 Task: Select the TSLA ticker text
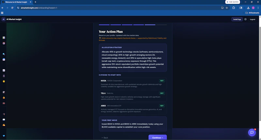103,93
